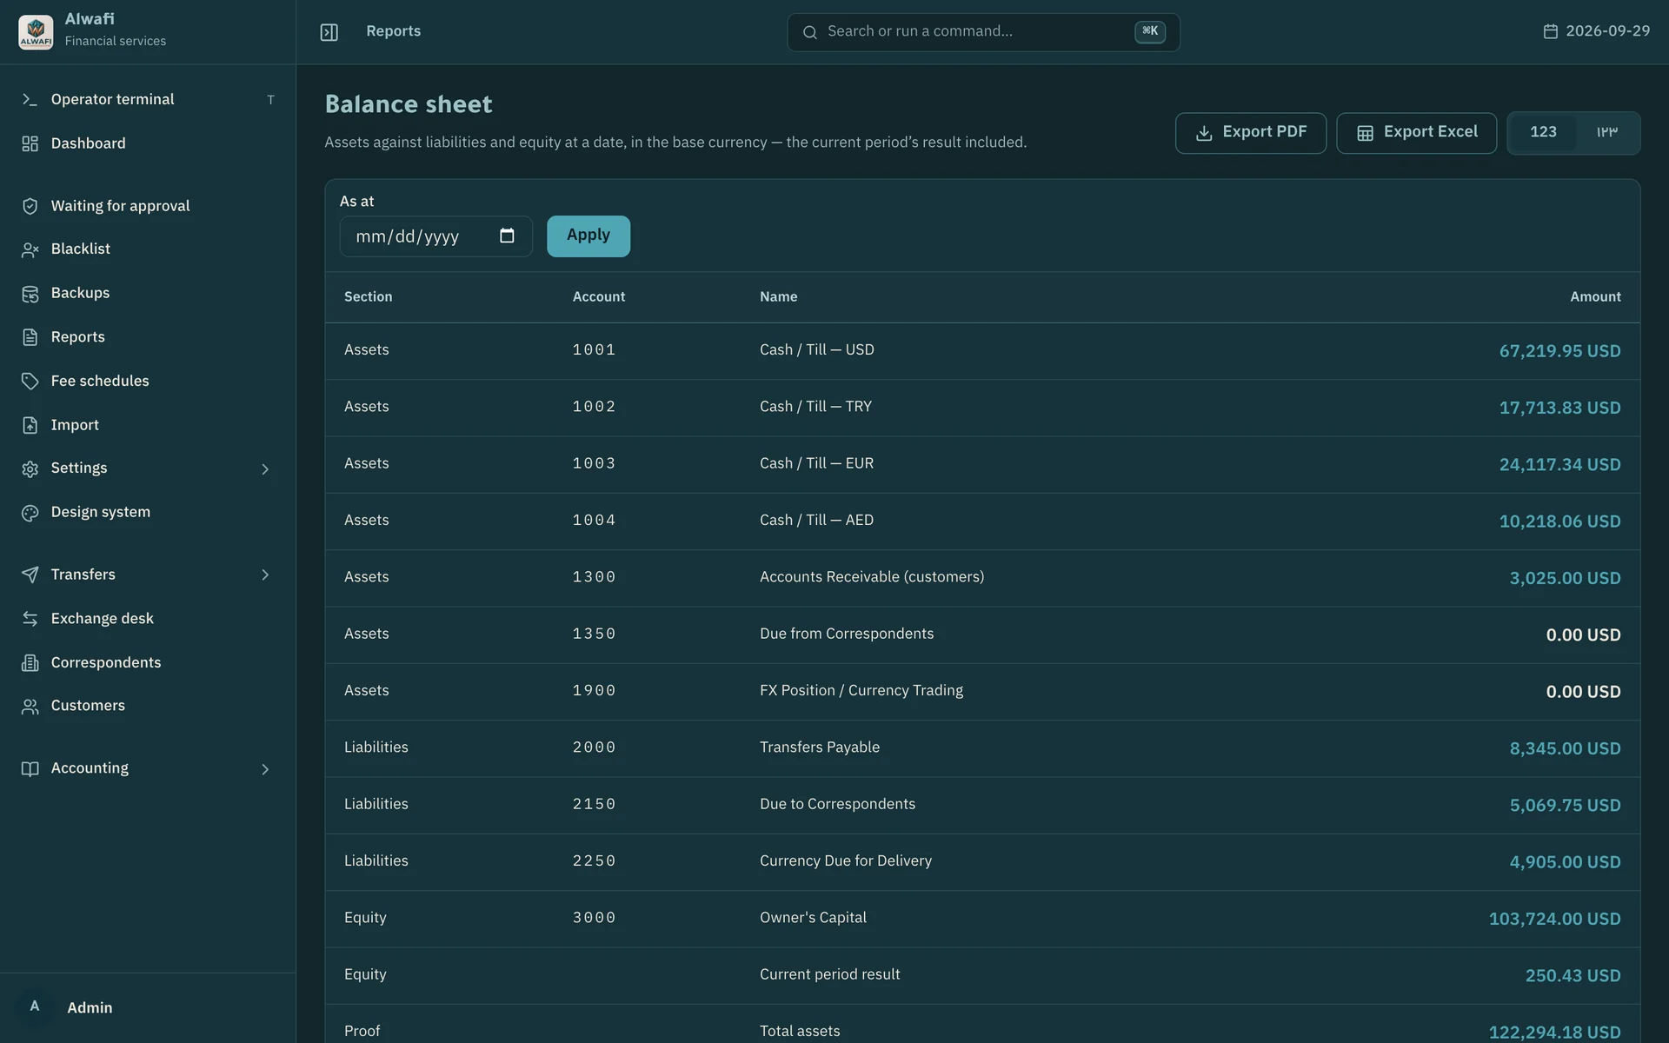This screenshot has width=1669, height=1043.
Task: Click the search magnifier icon
Action: click(x=809, y=32)
